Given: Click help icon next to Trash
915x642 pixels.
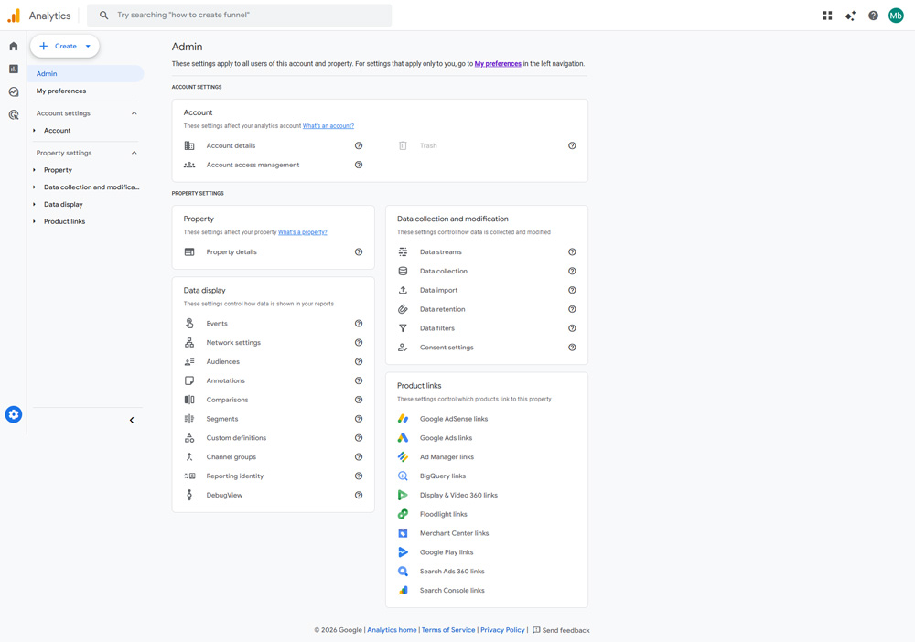Looking at the screenshot, I should click(573, 145).
